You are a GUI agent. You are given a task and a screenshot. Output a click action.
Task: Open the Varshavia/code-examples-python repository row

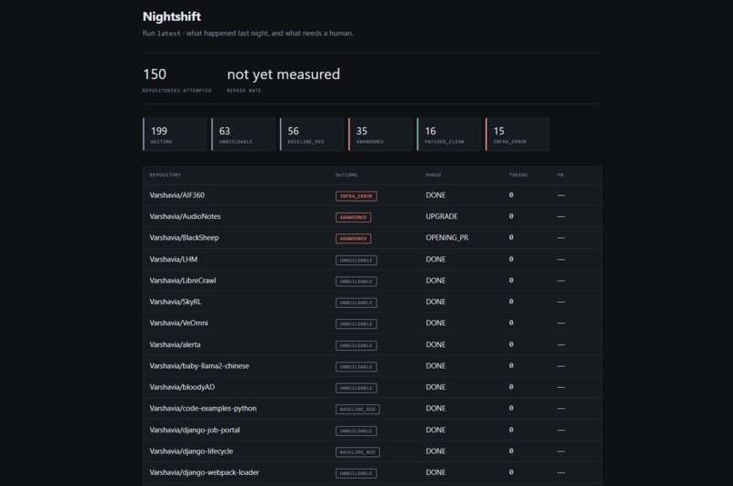pyautogui.click(x=372, y=409)
